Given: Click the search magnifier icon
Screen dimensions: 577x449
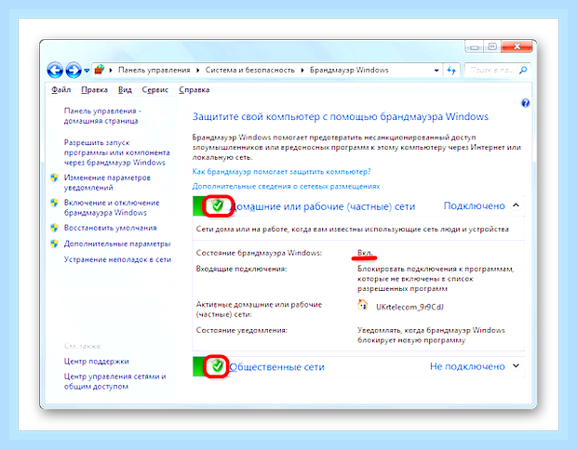Looking at the screenshot, I should tap(523, 70).
